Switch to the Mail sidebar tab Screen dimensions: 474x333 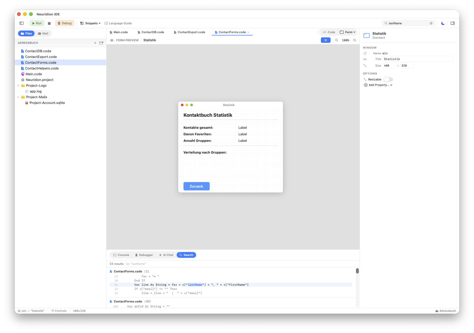click(x=43, y=33)
